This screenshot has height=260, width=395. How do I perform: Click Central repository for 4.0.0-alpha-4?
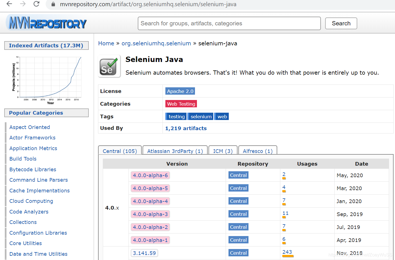(x=238, y=201)
